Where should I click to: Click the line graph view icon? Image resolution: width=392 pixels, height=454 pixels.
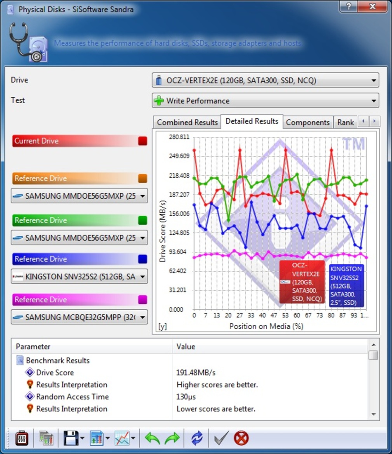[x=122, y=438]
